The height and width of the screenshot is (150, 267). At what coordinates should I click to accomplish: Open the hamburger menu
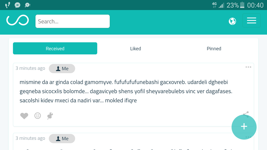[251, 21]
